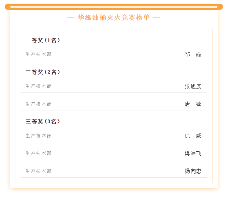The height and width of the screenshot is (197, 227).
Task: Click 生产技术部 beside 张旭康
Action: click(x=39, y=86)
